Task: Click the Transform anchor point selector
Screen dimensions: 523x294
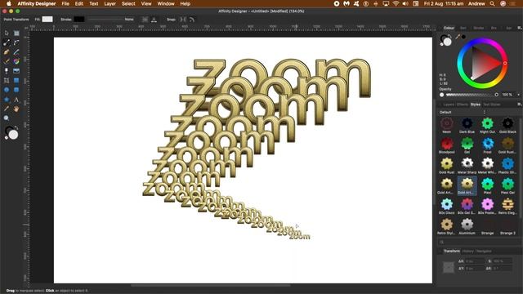Action: point(449,267)
